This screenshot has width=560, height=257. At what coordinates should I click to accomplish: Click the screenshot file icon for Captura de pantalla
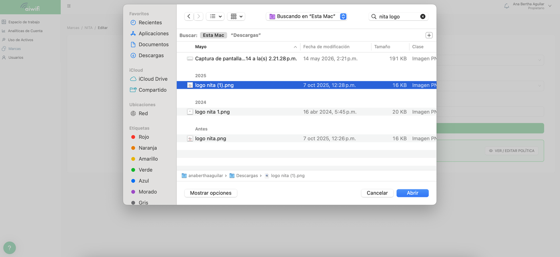(x=190, y=58)
